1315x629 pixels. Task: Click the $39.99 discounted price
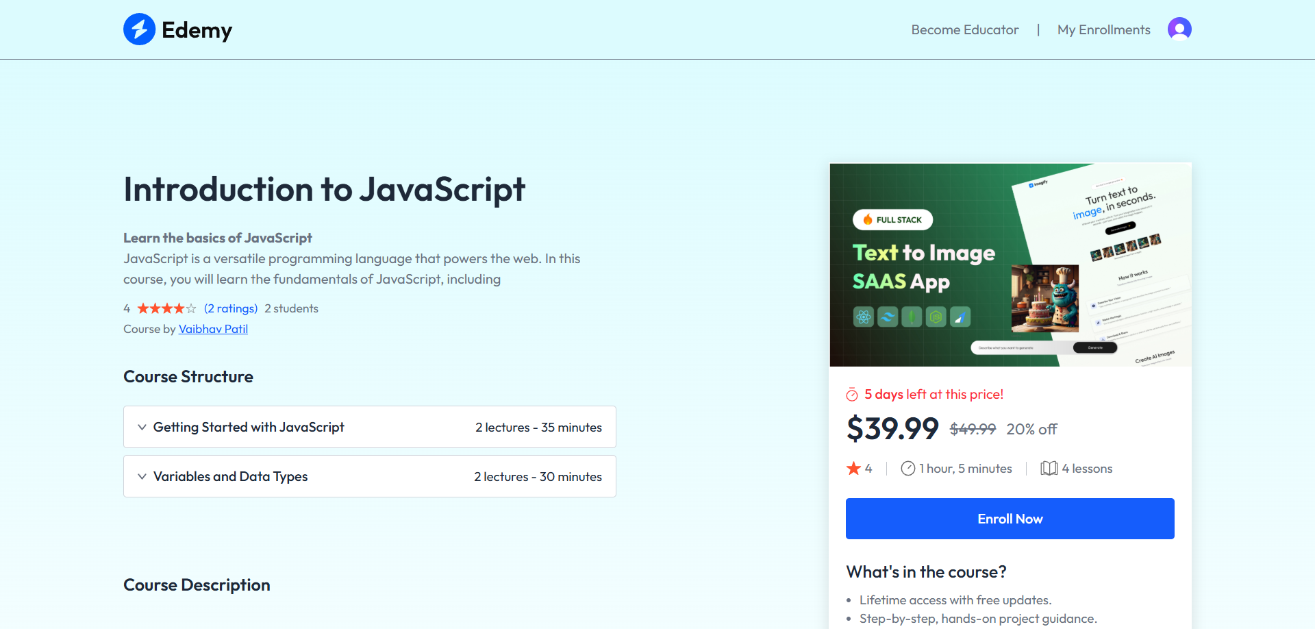click(892, 429)
